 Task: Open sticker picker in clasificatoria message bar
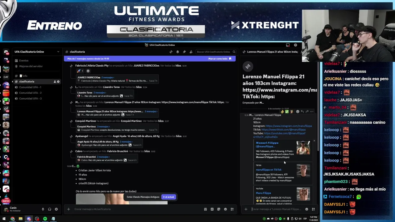click(219, 209)
